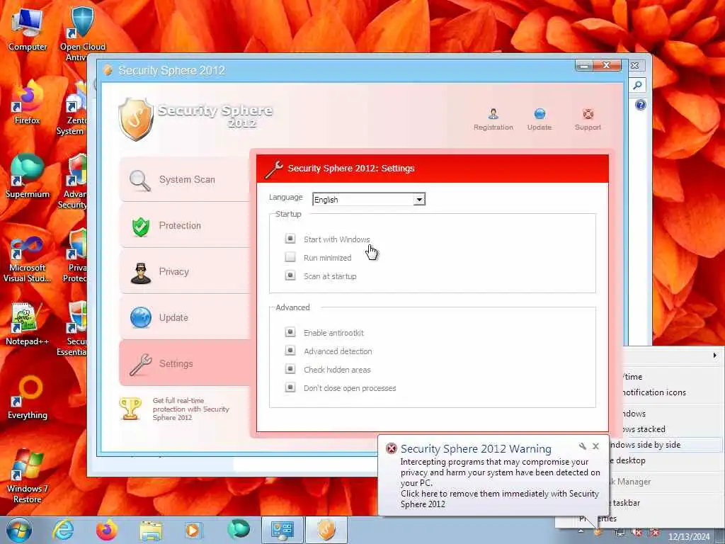Open the media player taskbar icon
Screen dimensions: 725x544
193,530
